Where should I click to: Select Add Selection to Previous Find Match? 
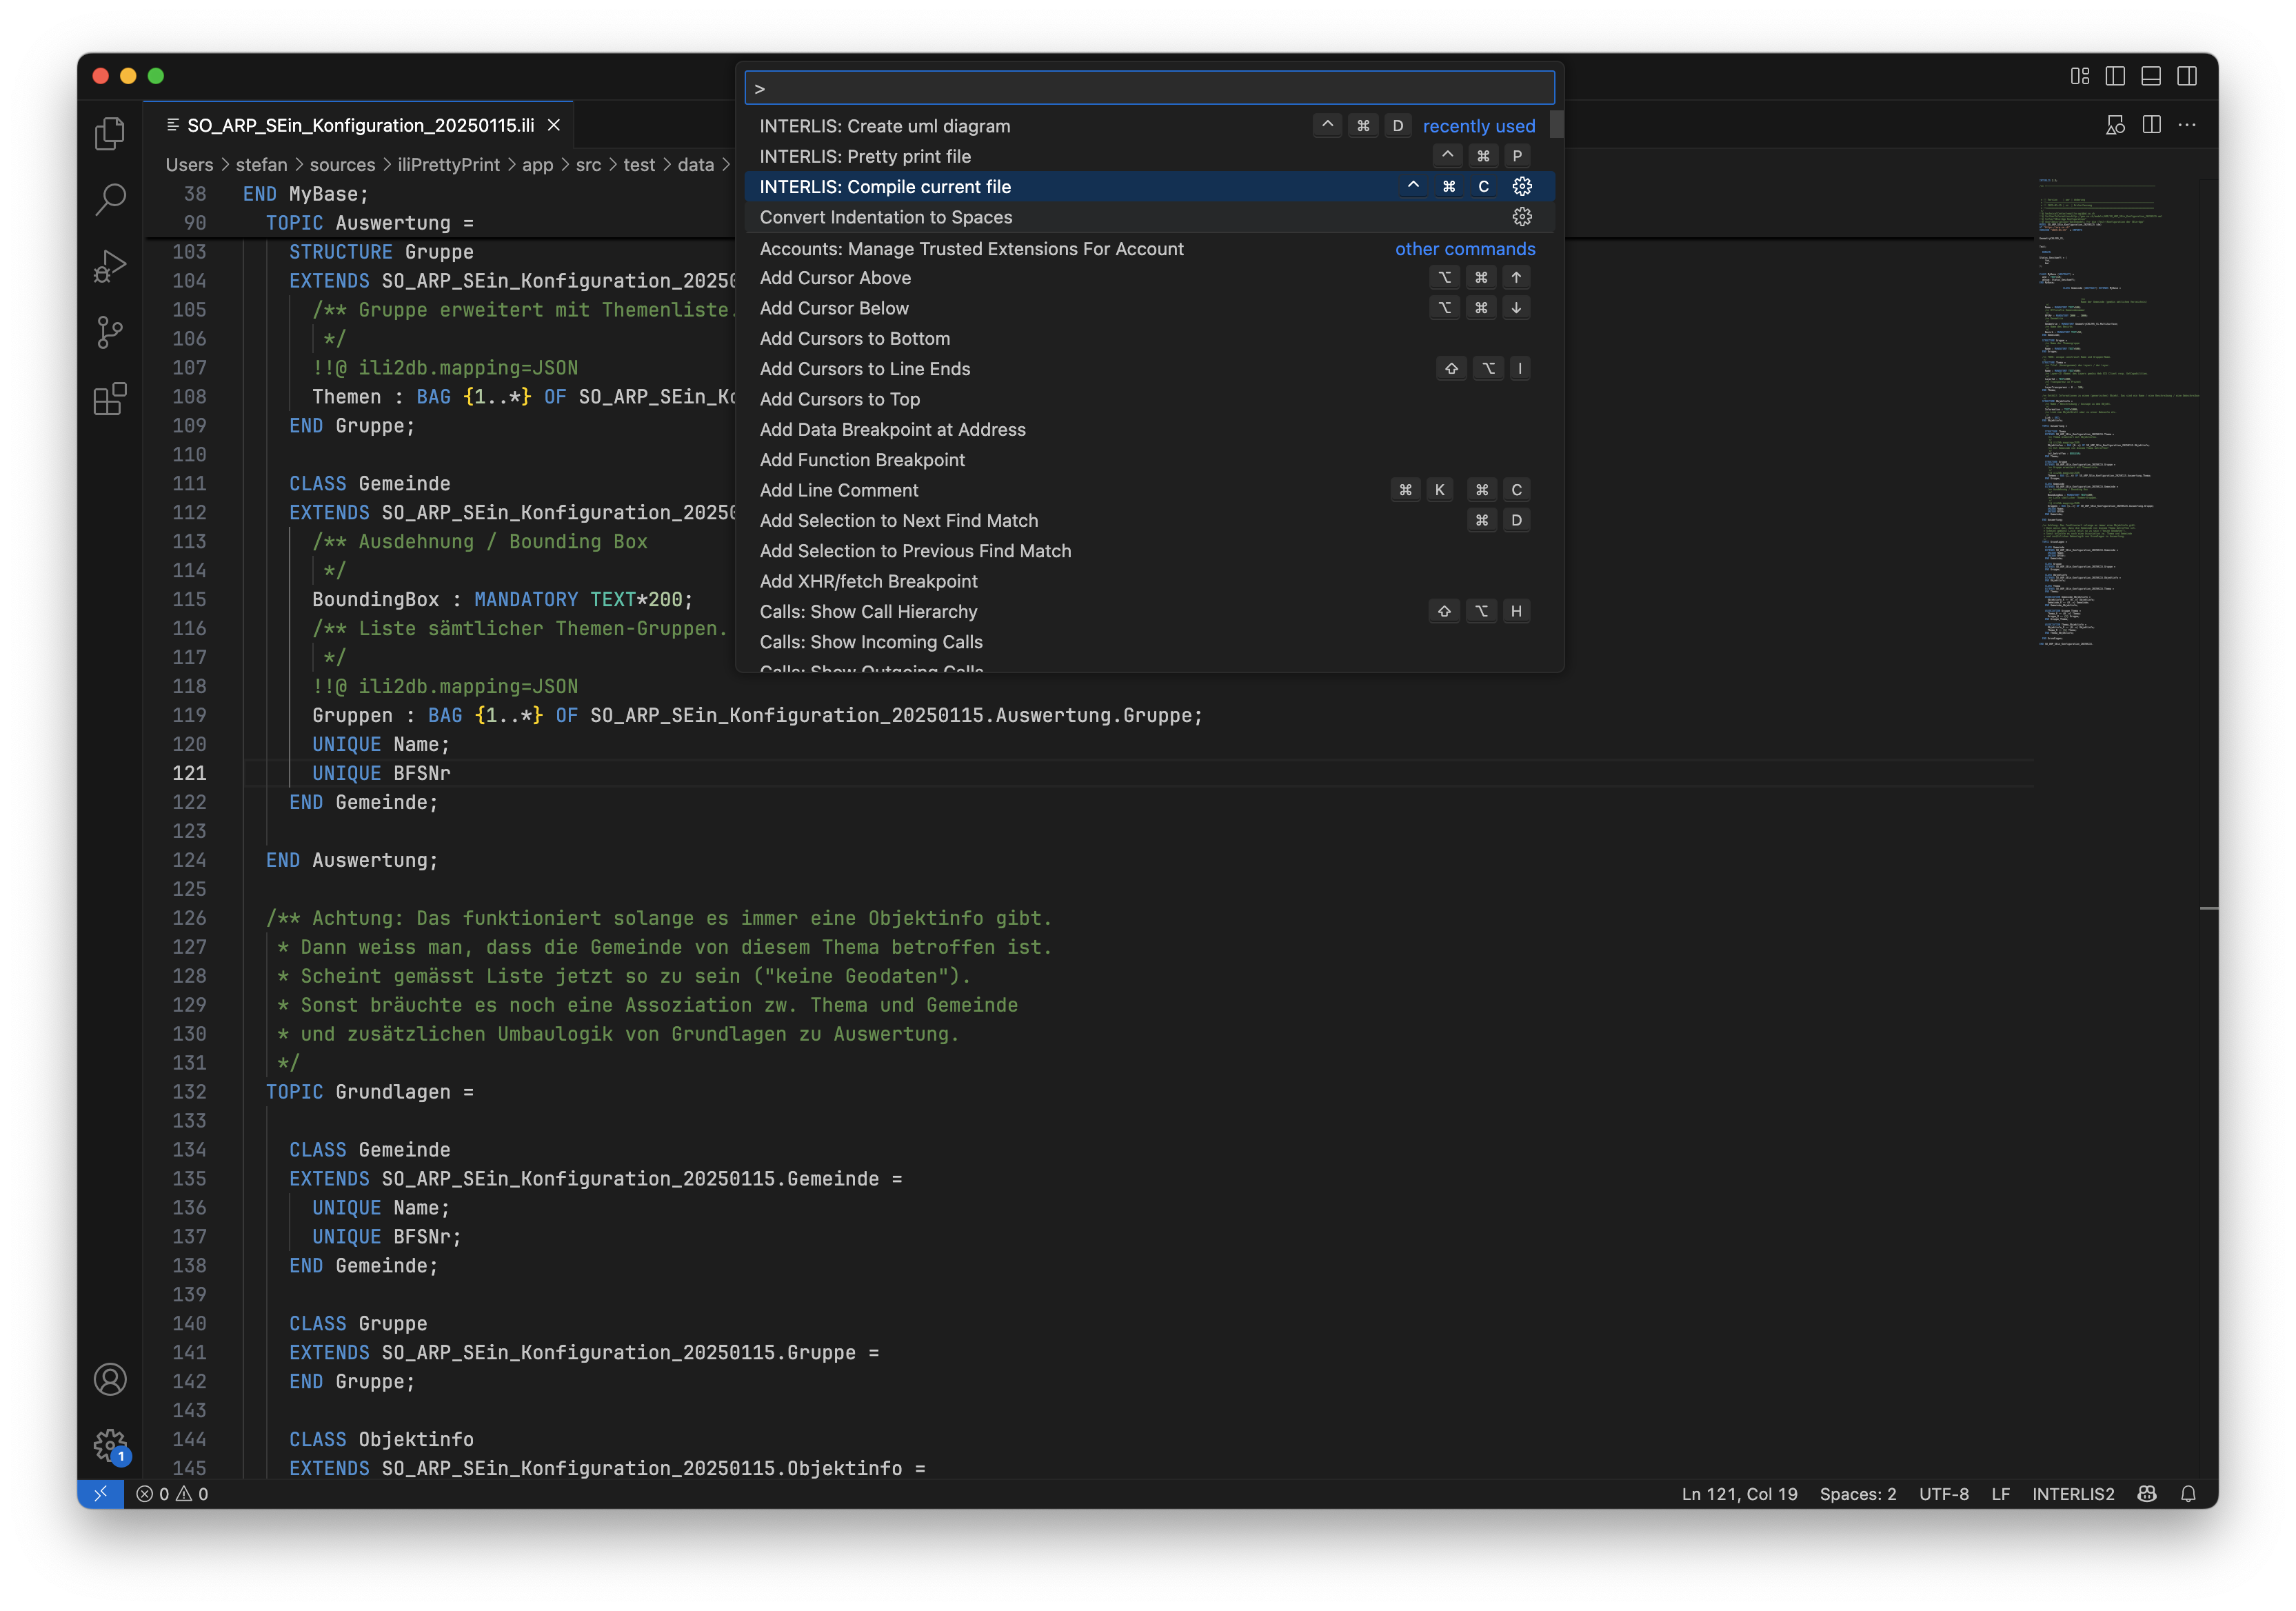[x=1150, y=551]
